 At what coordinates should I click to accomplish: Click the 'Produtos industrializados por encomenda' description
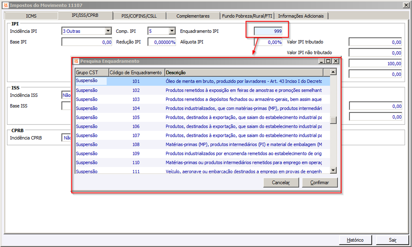point(244,153)
